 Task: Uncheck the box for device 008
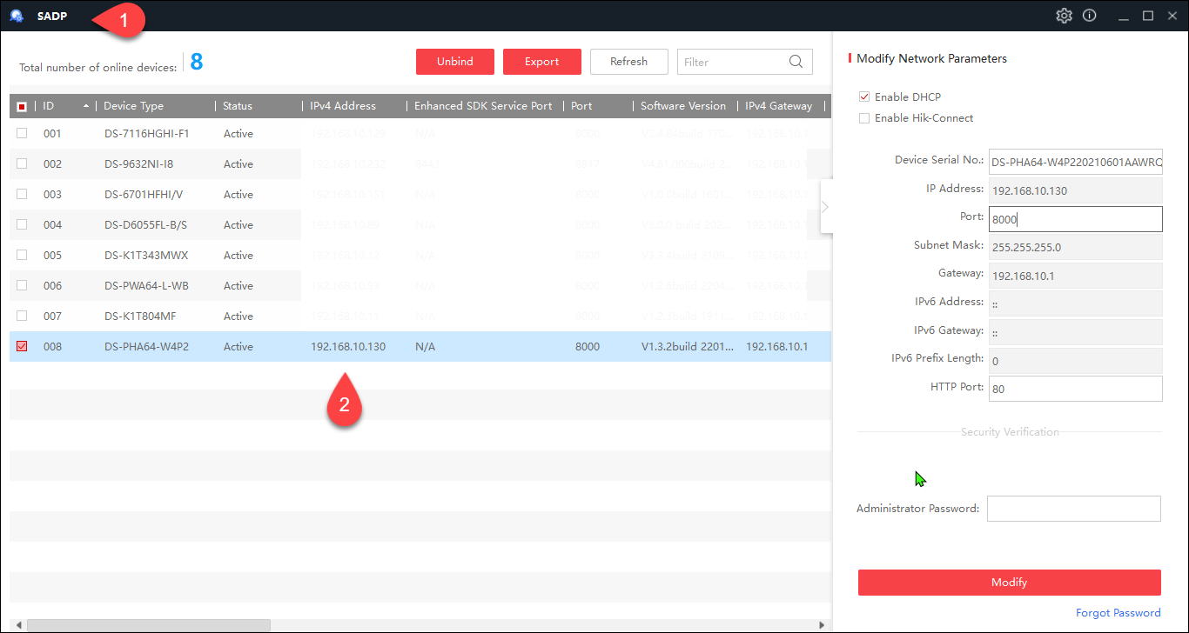coord(22,346)
